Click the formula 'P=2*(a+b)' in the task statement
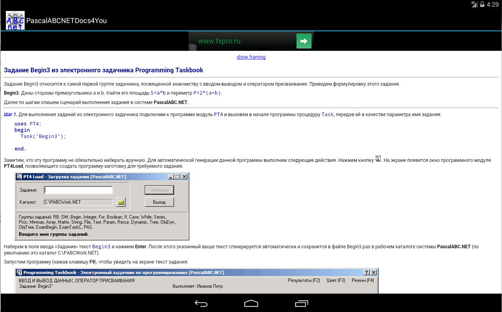 tap(208, 93)
